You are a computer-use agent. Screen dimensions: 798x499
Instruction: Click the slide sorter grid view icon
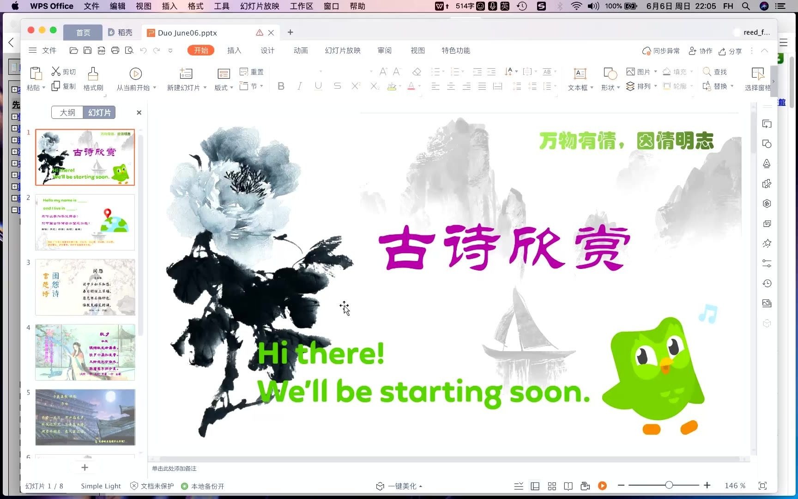[x=552, y=486]
